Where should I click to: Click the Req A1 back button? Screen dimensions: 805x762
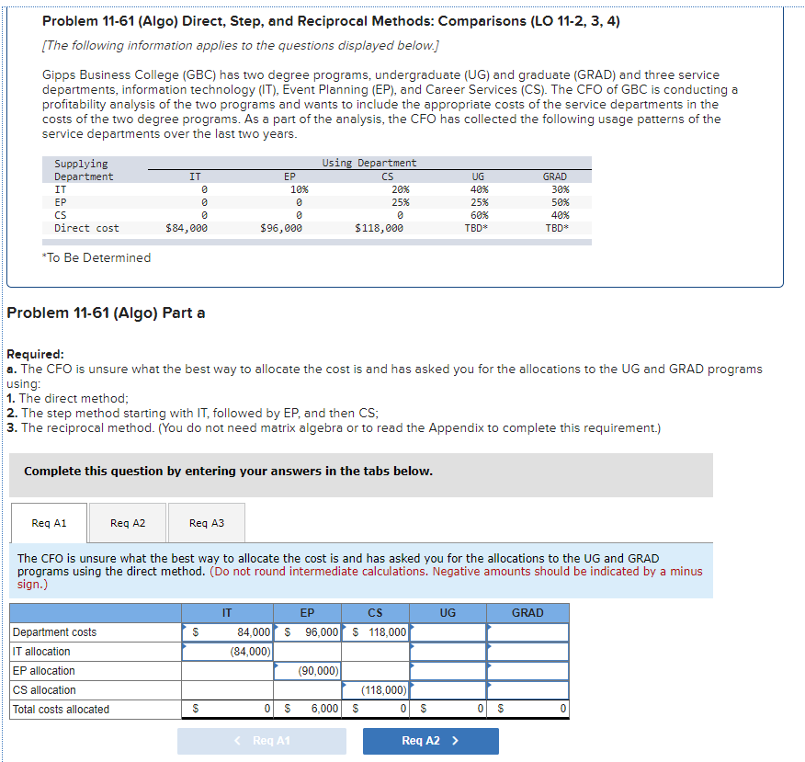262,741
